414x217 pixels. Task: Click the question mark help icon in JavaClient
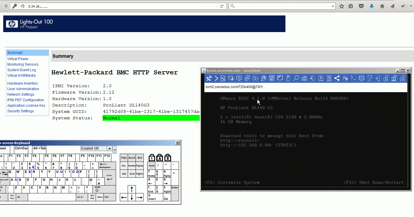coord(370,78)
